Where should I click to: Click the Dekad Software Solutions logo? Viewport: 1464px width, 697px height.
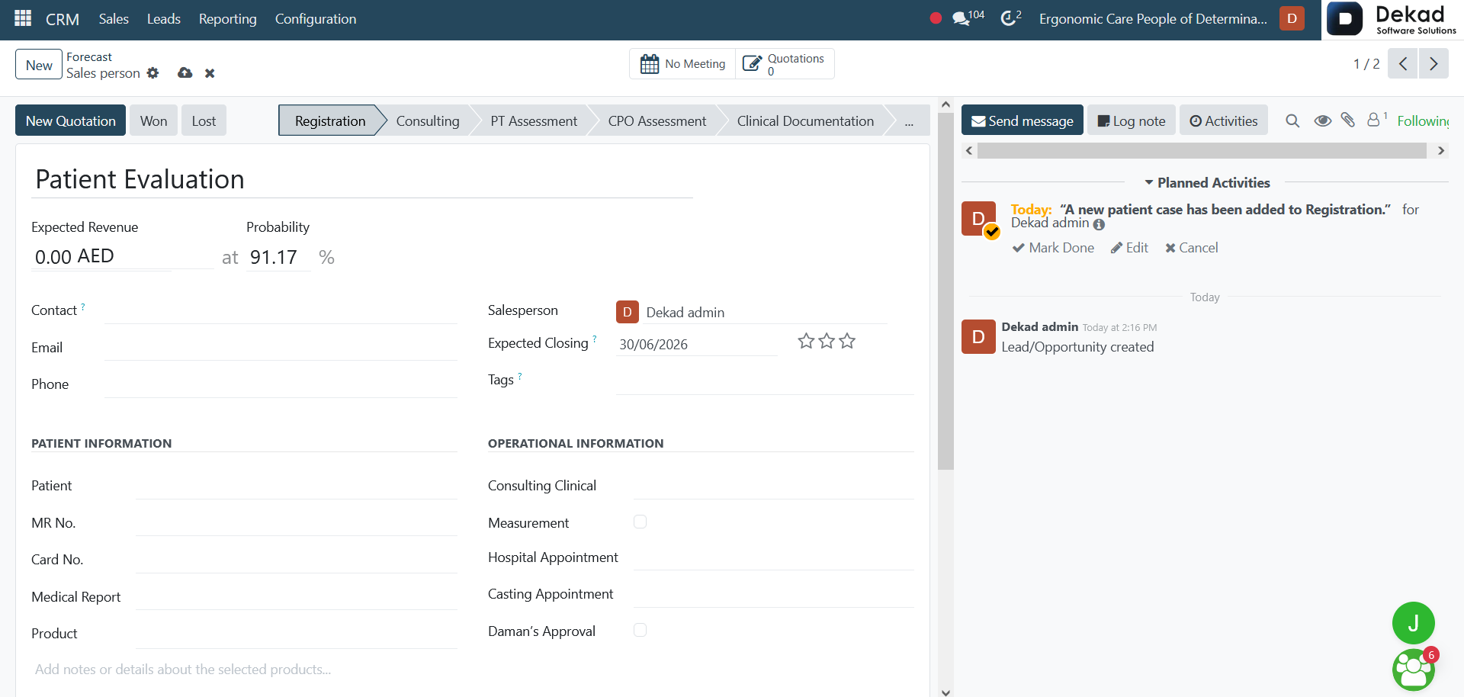(1392, 19)
